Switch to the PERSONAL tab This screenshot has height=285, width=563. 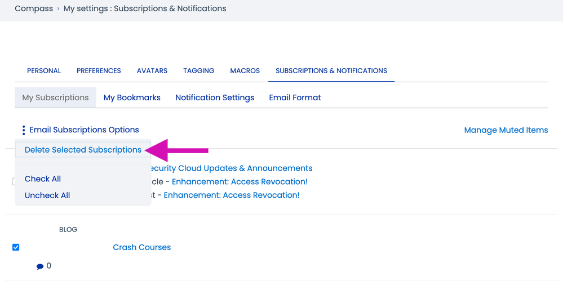[x=44, y=71]
